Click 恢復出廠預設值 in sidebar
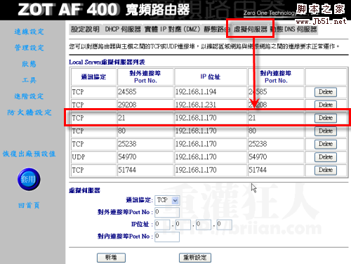The width and height of the screenshot is (351, 264). click(29, 154)
